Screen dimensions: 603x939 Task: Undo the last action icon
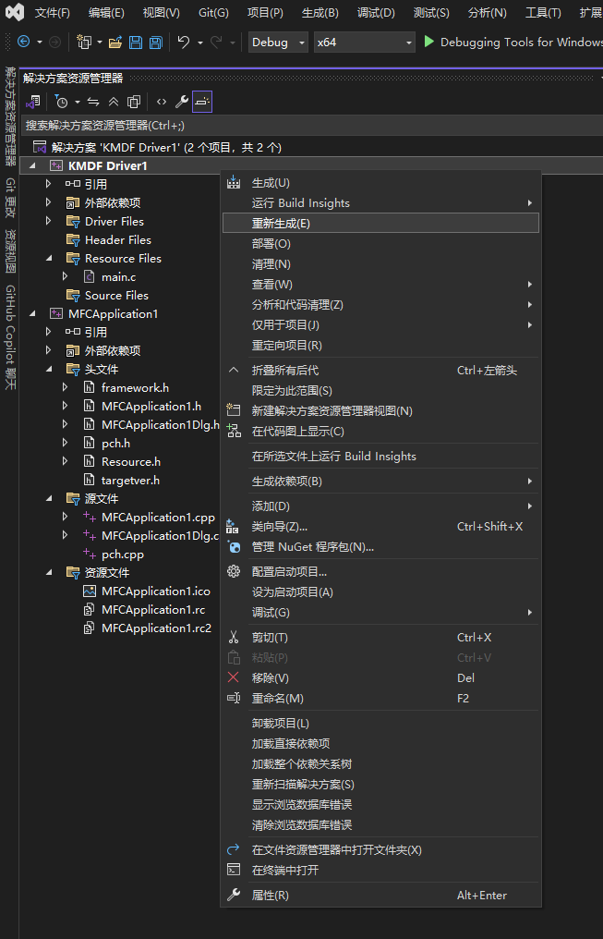pyautogui.click(x=185, y=42)
